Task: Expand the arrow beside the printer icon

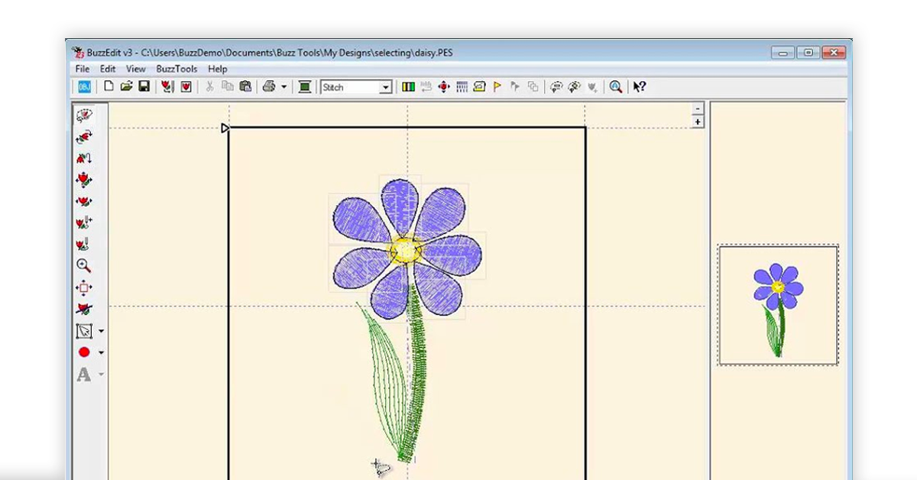Action: [x=284, y=86]
